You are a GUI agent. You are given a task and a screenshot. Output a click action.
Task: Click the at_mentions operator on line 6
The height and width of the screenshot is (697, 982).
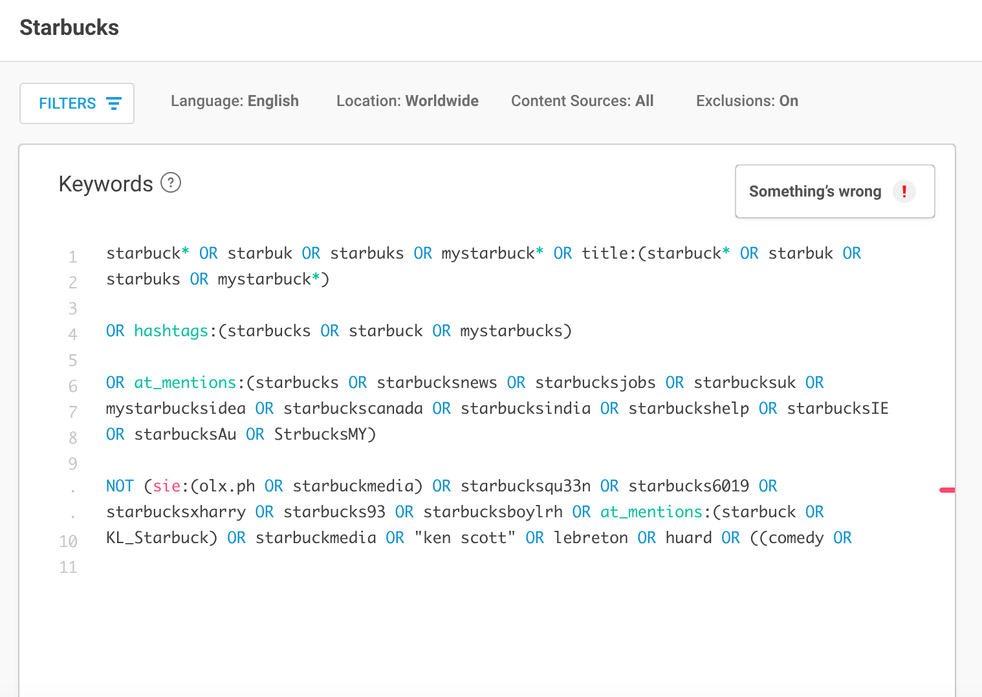[185, 383]
